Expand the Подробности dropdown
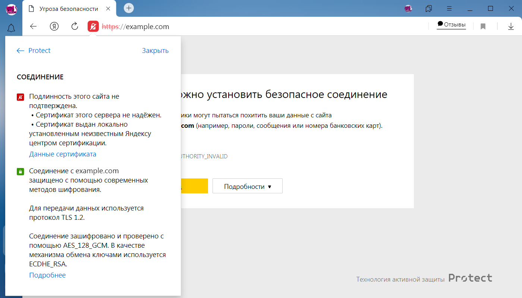This screenshot has width=522, height=298. (x=247, y=187)
